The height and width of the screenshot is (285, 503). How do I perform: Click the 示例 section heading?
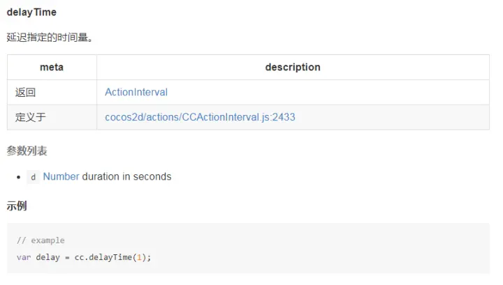coord(17,206)
